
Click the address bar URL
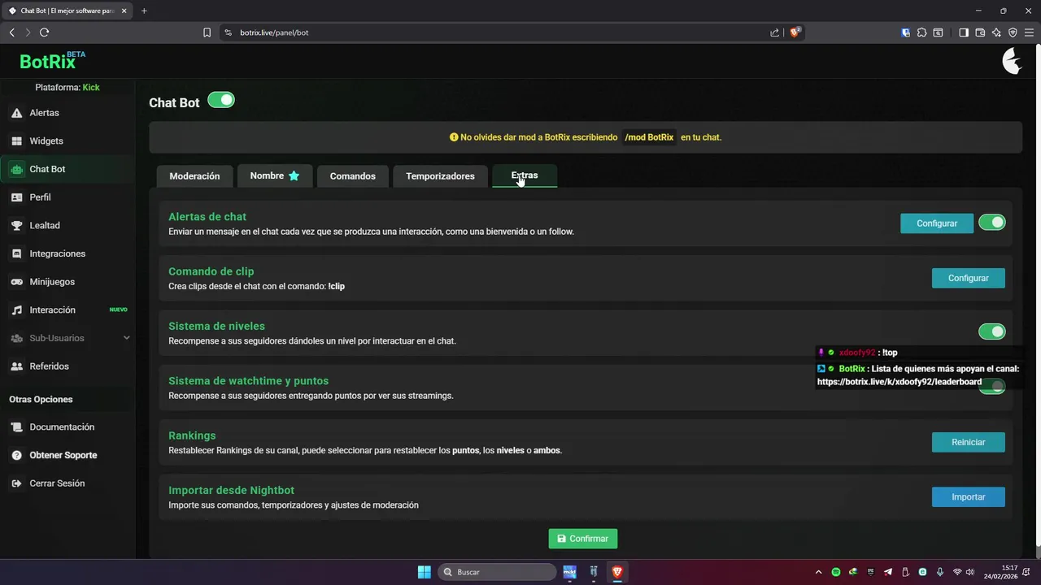[x=274, y=32]
